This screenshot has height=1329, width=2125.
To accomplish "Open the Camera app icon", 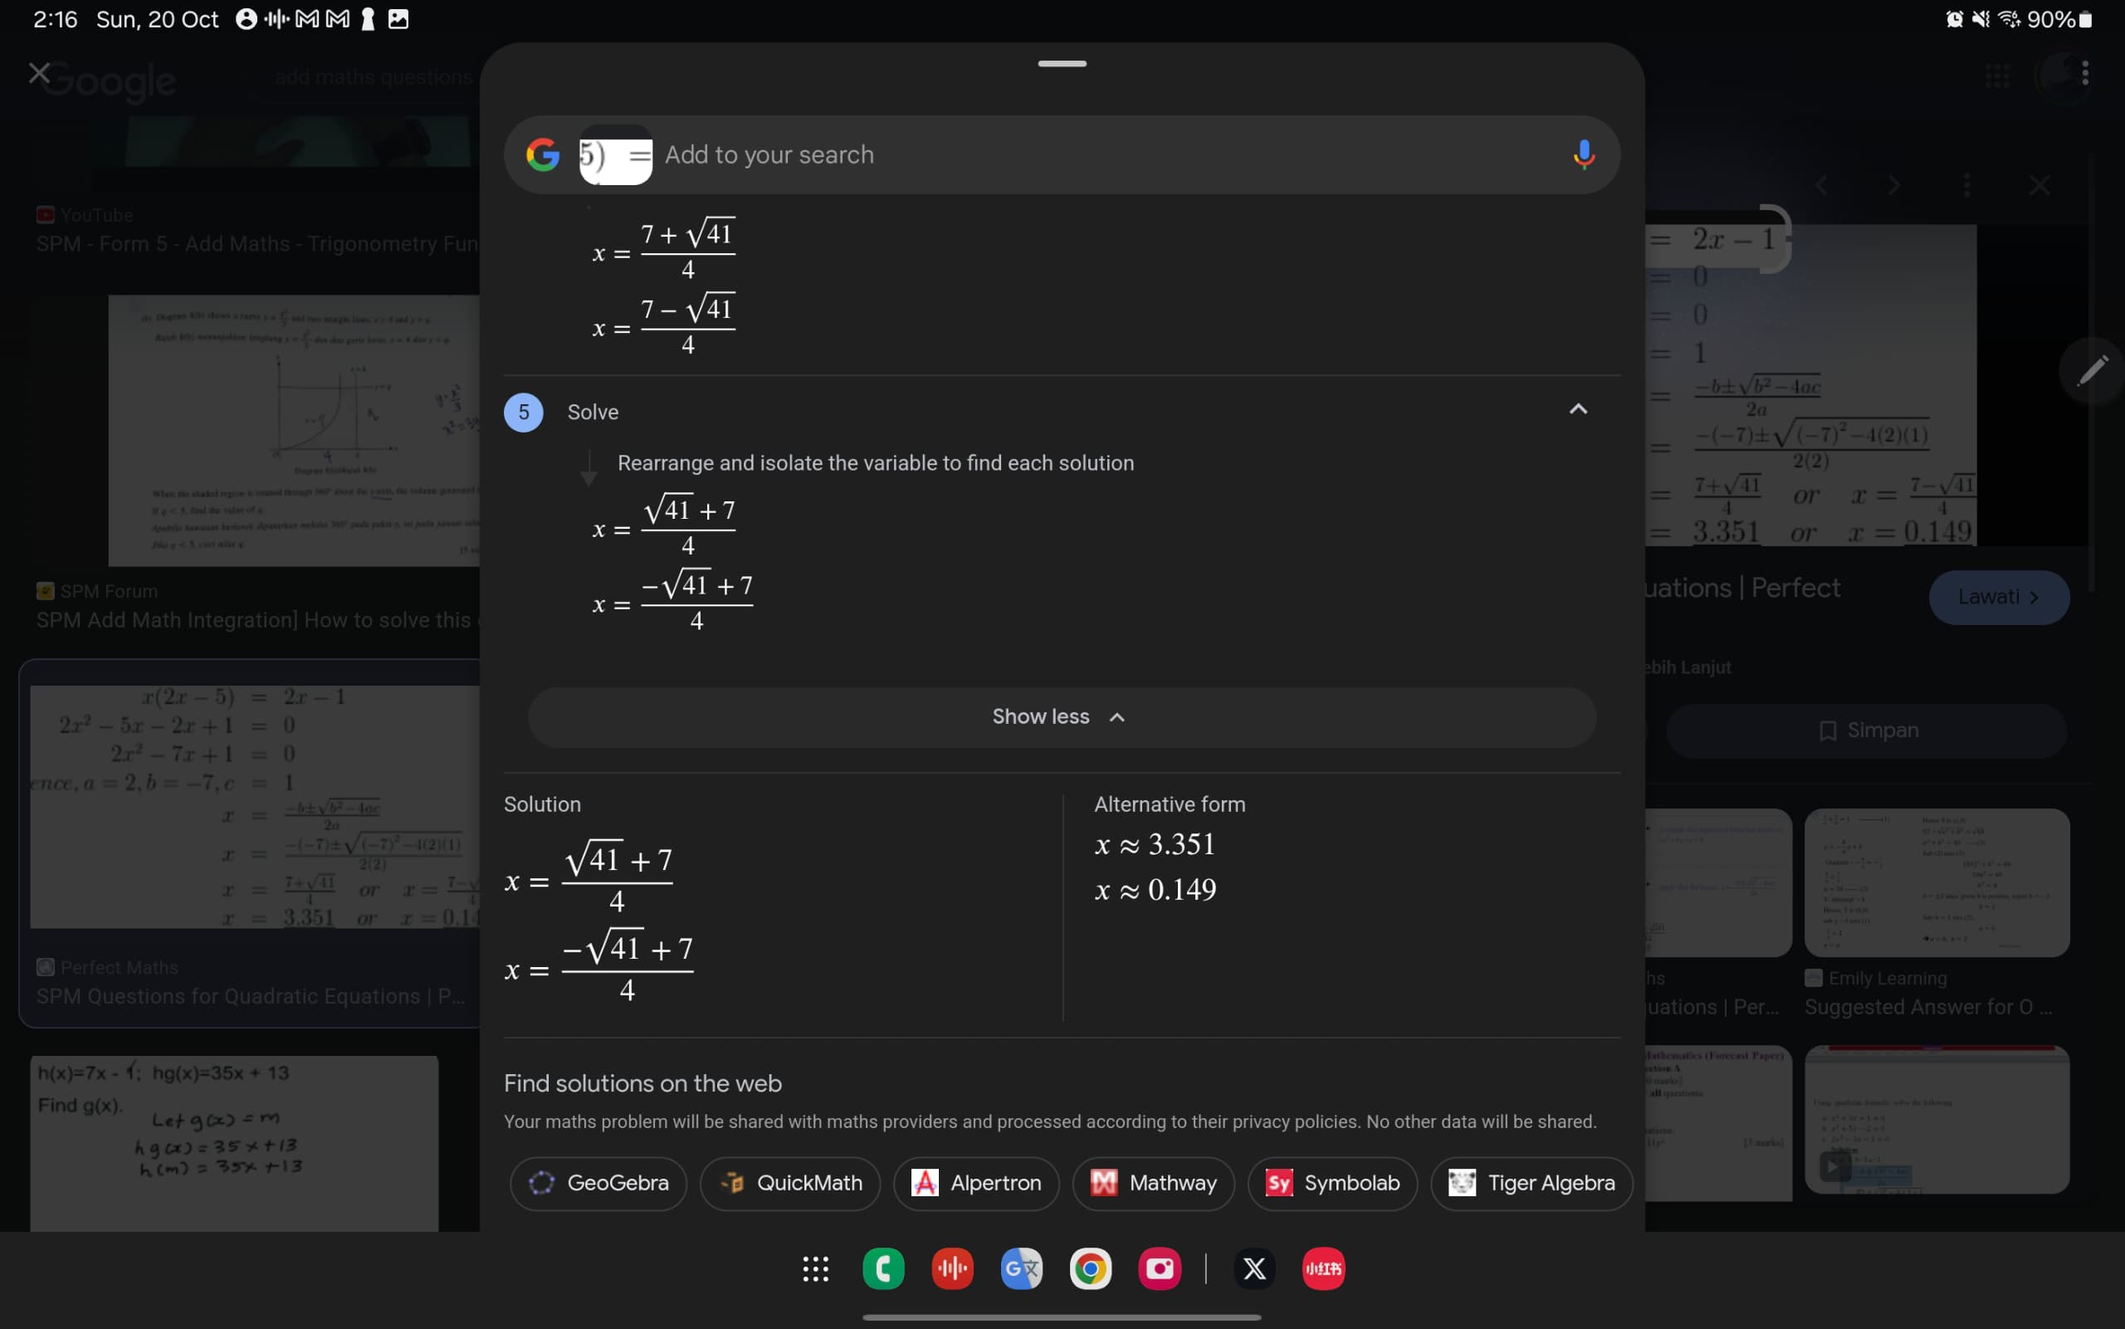I will click(1157, 1266).
